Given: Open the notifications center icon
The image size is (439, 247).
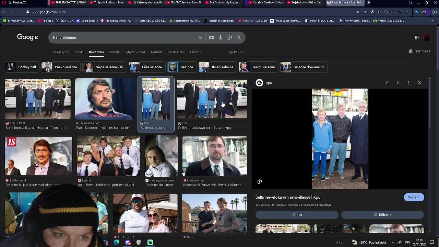Looking at the screenshot, I should (432, 243).
